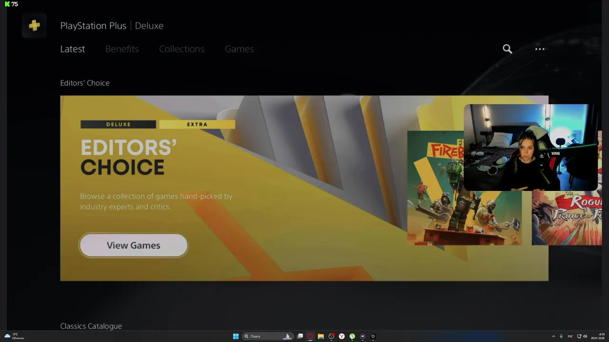Open File Explorer from the taskbar

pyautogui.click(x=321, y=336)
